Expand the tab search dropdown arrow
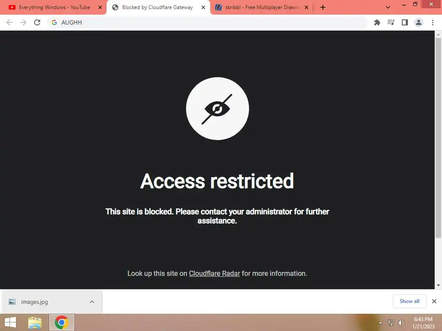 click(388, 7)
